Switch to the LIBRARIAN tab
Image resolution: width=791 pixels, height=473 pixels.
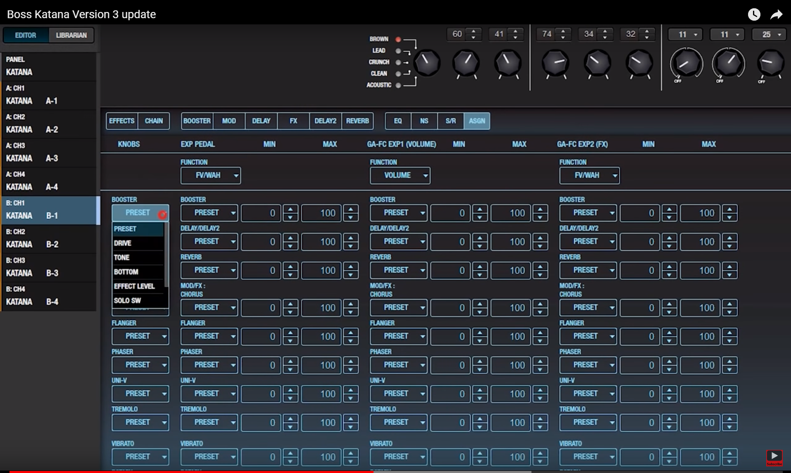pyautogui.click(x=71, y=35)
